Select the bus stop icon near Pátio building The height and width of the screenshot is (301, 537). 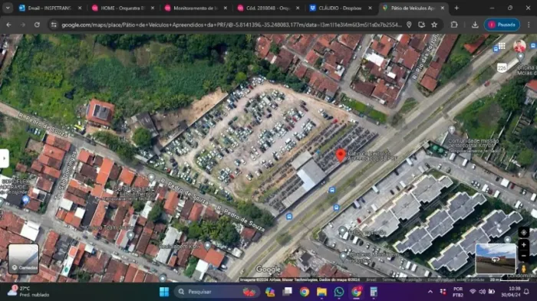331,190
